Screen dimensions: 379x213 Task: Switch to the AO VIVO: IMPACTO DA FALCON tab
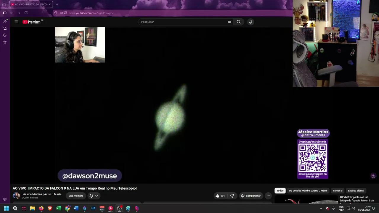point(31,4)
